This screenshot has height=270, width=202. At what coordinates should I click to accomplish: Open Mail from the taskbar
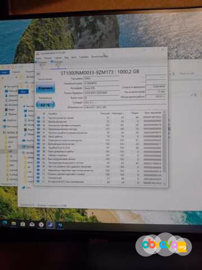pos(32,225)
